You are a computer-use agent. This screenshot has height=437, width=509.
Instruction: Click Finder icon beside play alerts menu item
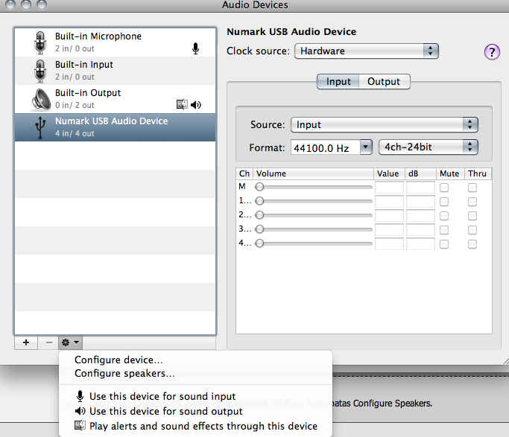pyautogui.click(x=80, y=426)
